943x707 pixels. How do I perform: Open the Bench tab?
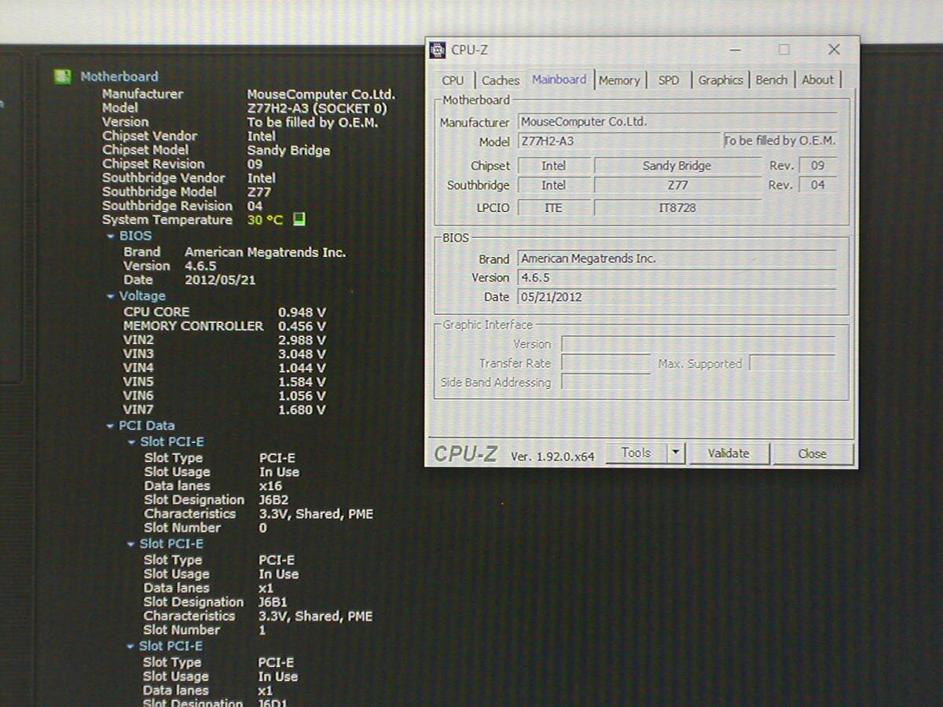point(772,80)
